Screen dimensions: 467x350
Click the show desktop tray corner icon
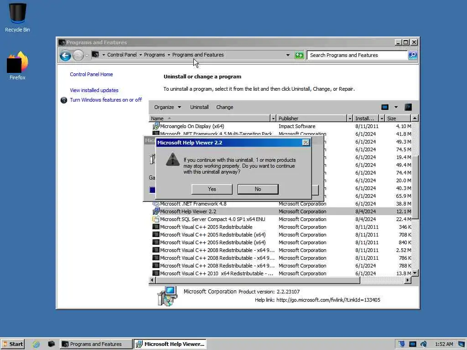coord(462,344)
